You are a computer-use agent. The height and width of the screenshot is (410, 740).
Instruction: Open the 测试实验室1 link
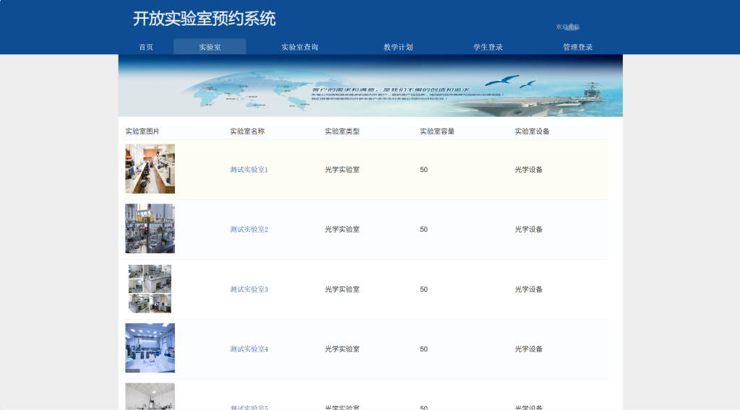pos(249,170)
